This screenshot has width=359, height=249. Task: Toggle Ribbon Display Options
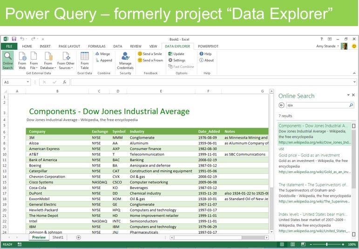(330, 39)
